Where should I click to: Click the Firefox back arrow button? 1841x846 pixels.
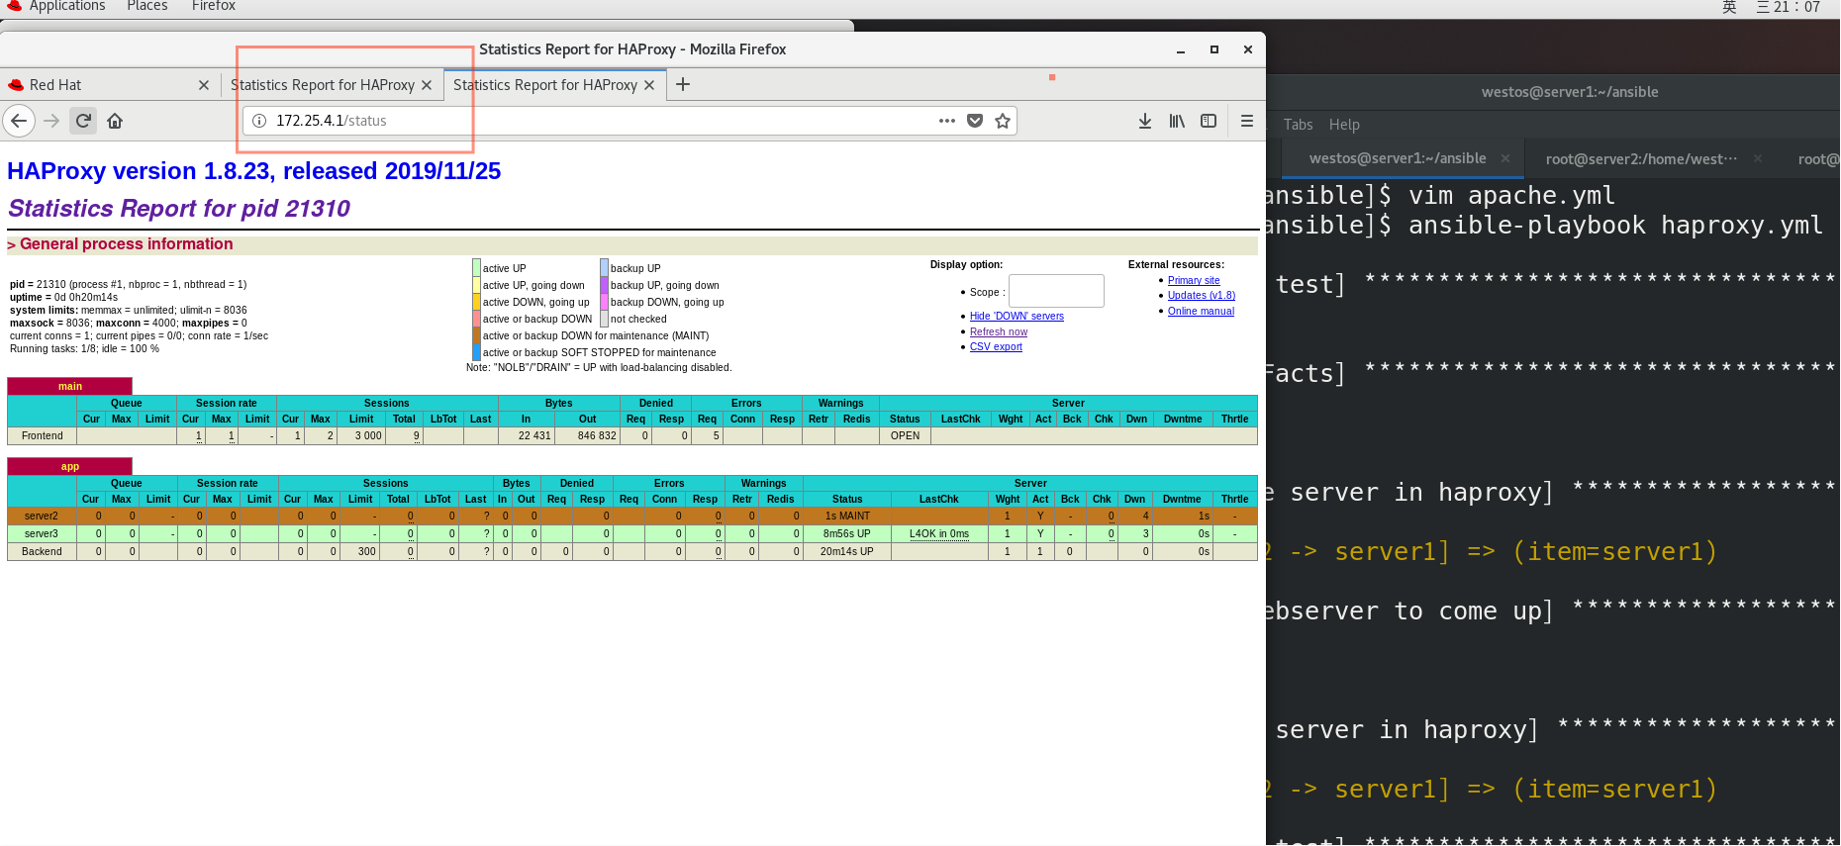pos(19,121)
